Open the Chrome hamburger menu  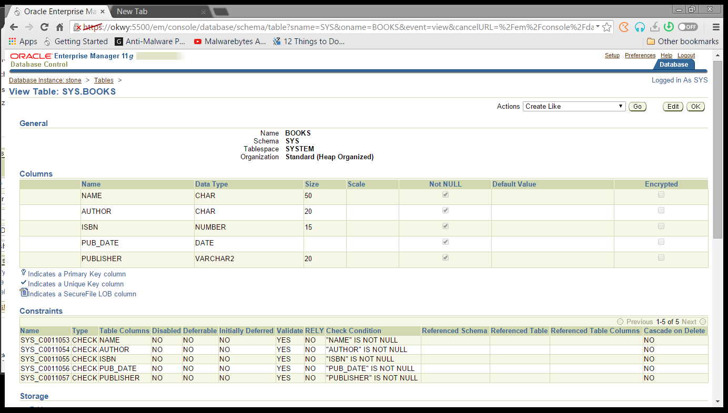[x=716, y=26]
